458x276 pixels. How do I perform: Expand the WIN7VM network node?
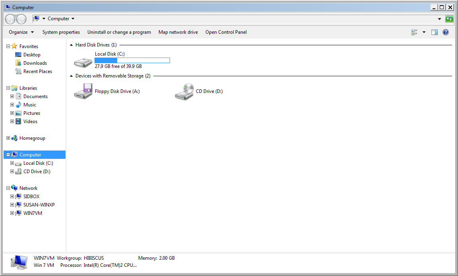point(12,213)
